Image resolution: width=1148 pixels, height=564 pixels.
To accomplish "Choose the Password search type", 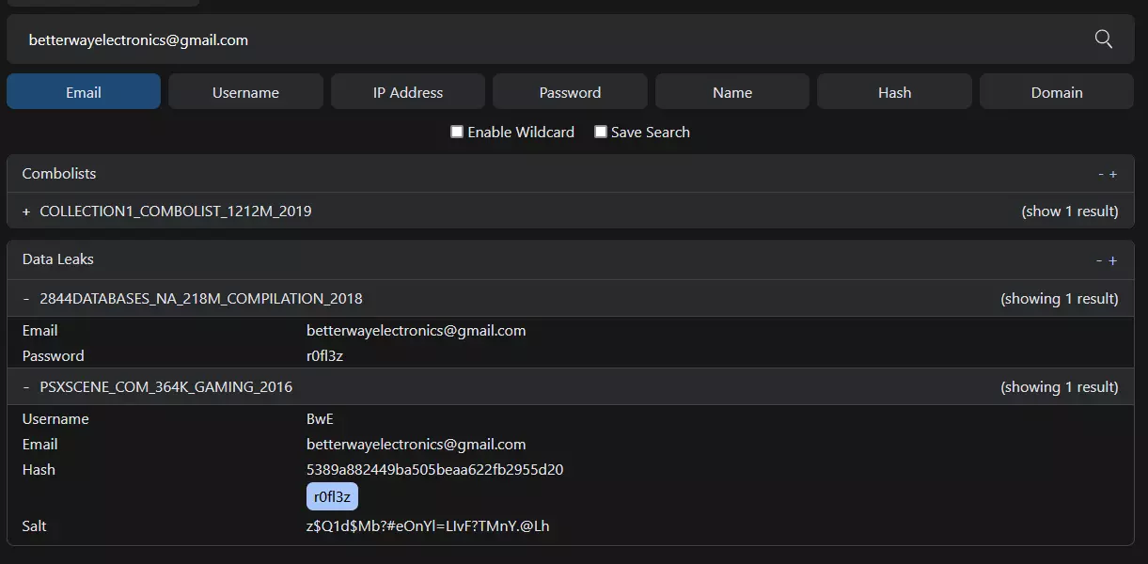I will [570, 92].
